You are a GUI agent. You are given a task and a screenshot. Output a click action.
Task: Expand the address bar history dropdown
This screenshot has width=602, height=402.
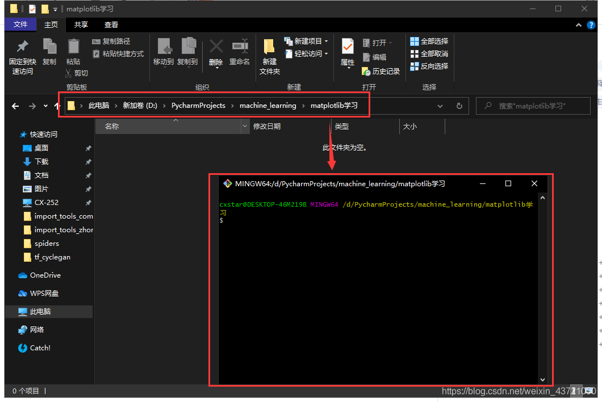tap(440, 106)
